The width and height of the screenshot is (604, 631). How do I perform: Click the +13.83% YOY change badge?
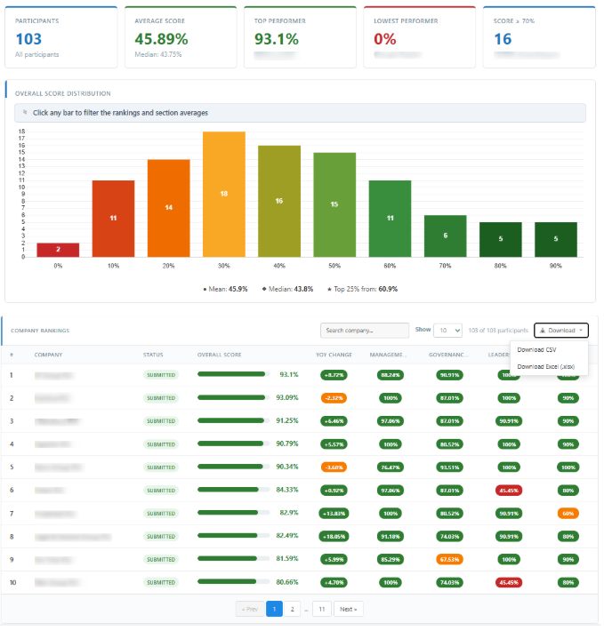pyautogui.click(x=334, y=514)
